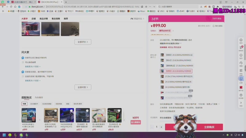
Task: Open the first review photo thumbnail
Action: tap(31, 29)
